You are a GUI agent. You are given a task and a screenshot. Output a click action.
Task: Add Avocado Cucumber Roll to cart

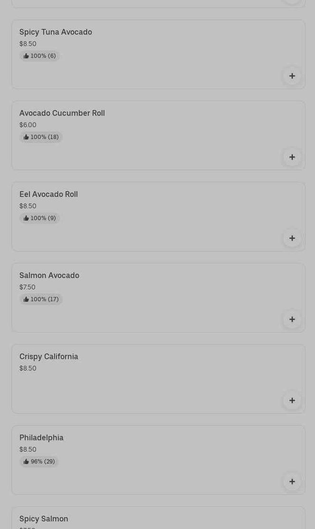[x=292, y=157]
